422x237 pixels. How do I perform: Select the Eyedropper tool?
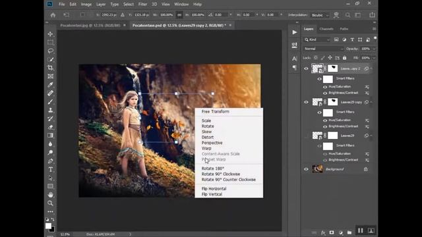pyautogui.click(x=50, y=85)
